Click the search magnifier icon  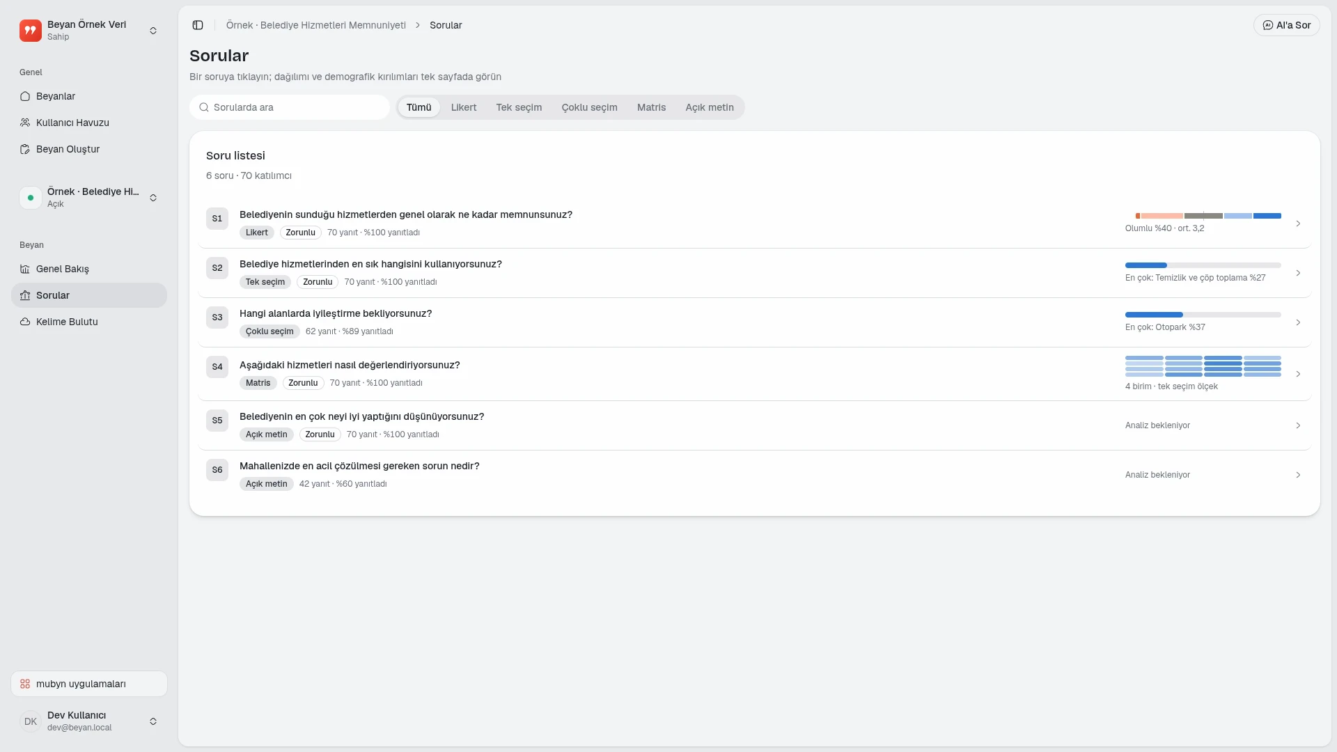(204, 107)
